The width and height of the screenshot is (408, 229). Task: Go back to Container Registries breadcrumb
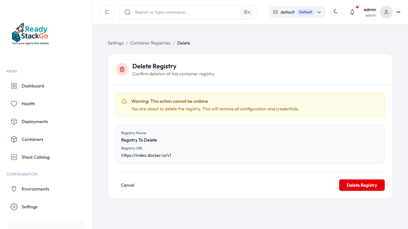click(150, 43)
